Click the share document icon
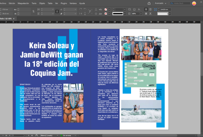This screenshot has width=203, height=137. (x=149, y=3)
